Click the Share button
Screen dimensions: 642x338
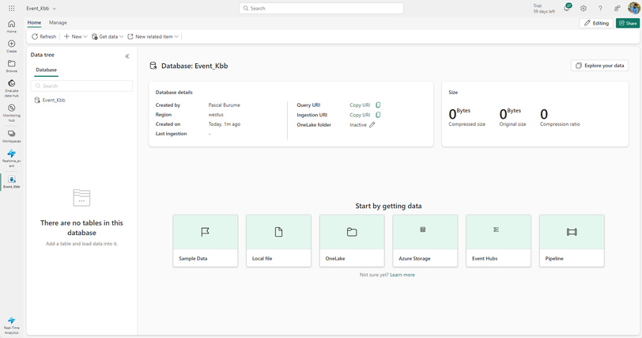pyautogui.click(x=628, y=23)
